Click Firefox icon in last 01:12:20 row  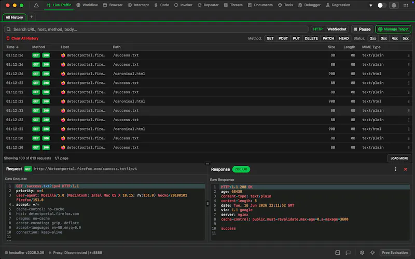[x=63, y=148]
